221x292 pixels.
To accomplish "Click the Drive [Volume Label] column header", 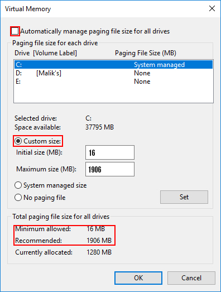I will pos(46,53).
